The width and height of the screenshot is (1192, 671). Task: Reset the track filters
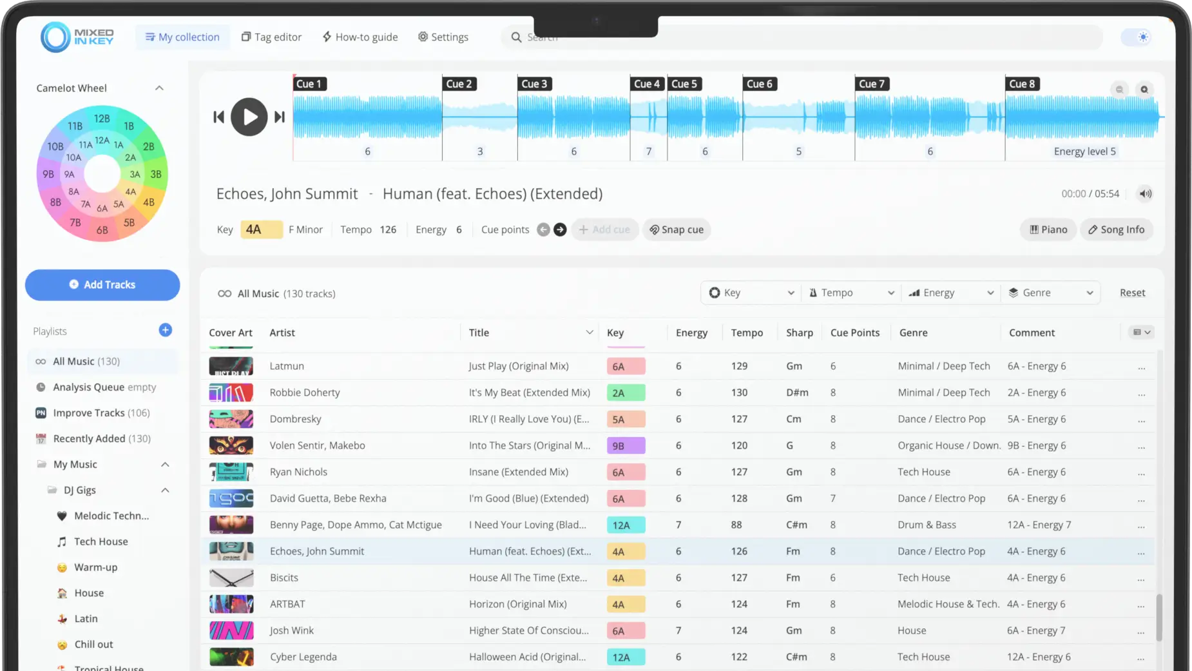(x=1132, y=293)
